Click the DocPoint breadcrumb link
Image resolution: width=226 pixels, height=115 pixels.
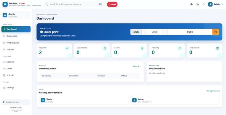40,15
